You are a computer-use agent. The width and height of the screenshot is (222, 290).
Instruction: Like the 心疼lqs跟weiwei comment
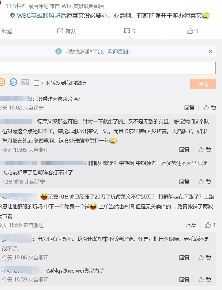tap(205, 280)
